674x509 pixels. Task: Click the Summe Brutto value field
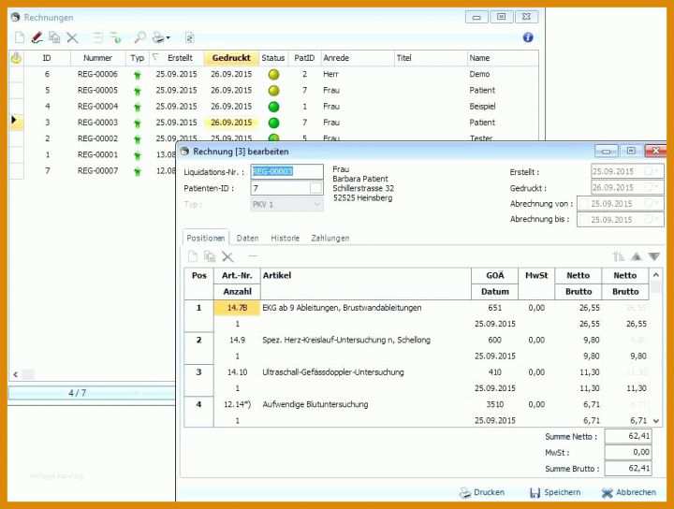tap(628, 468)
